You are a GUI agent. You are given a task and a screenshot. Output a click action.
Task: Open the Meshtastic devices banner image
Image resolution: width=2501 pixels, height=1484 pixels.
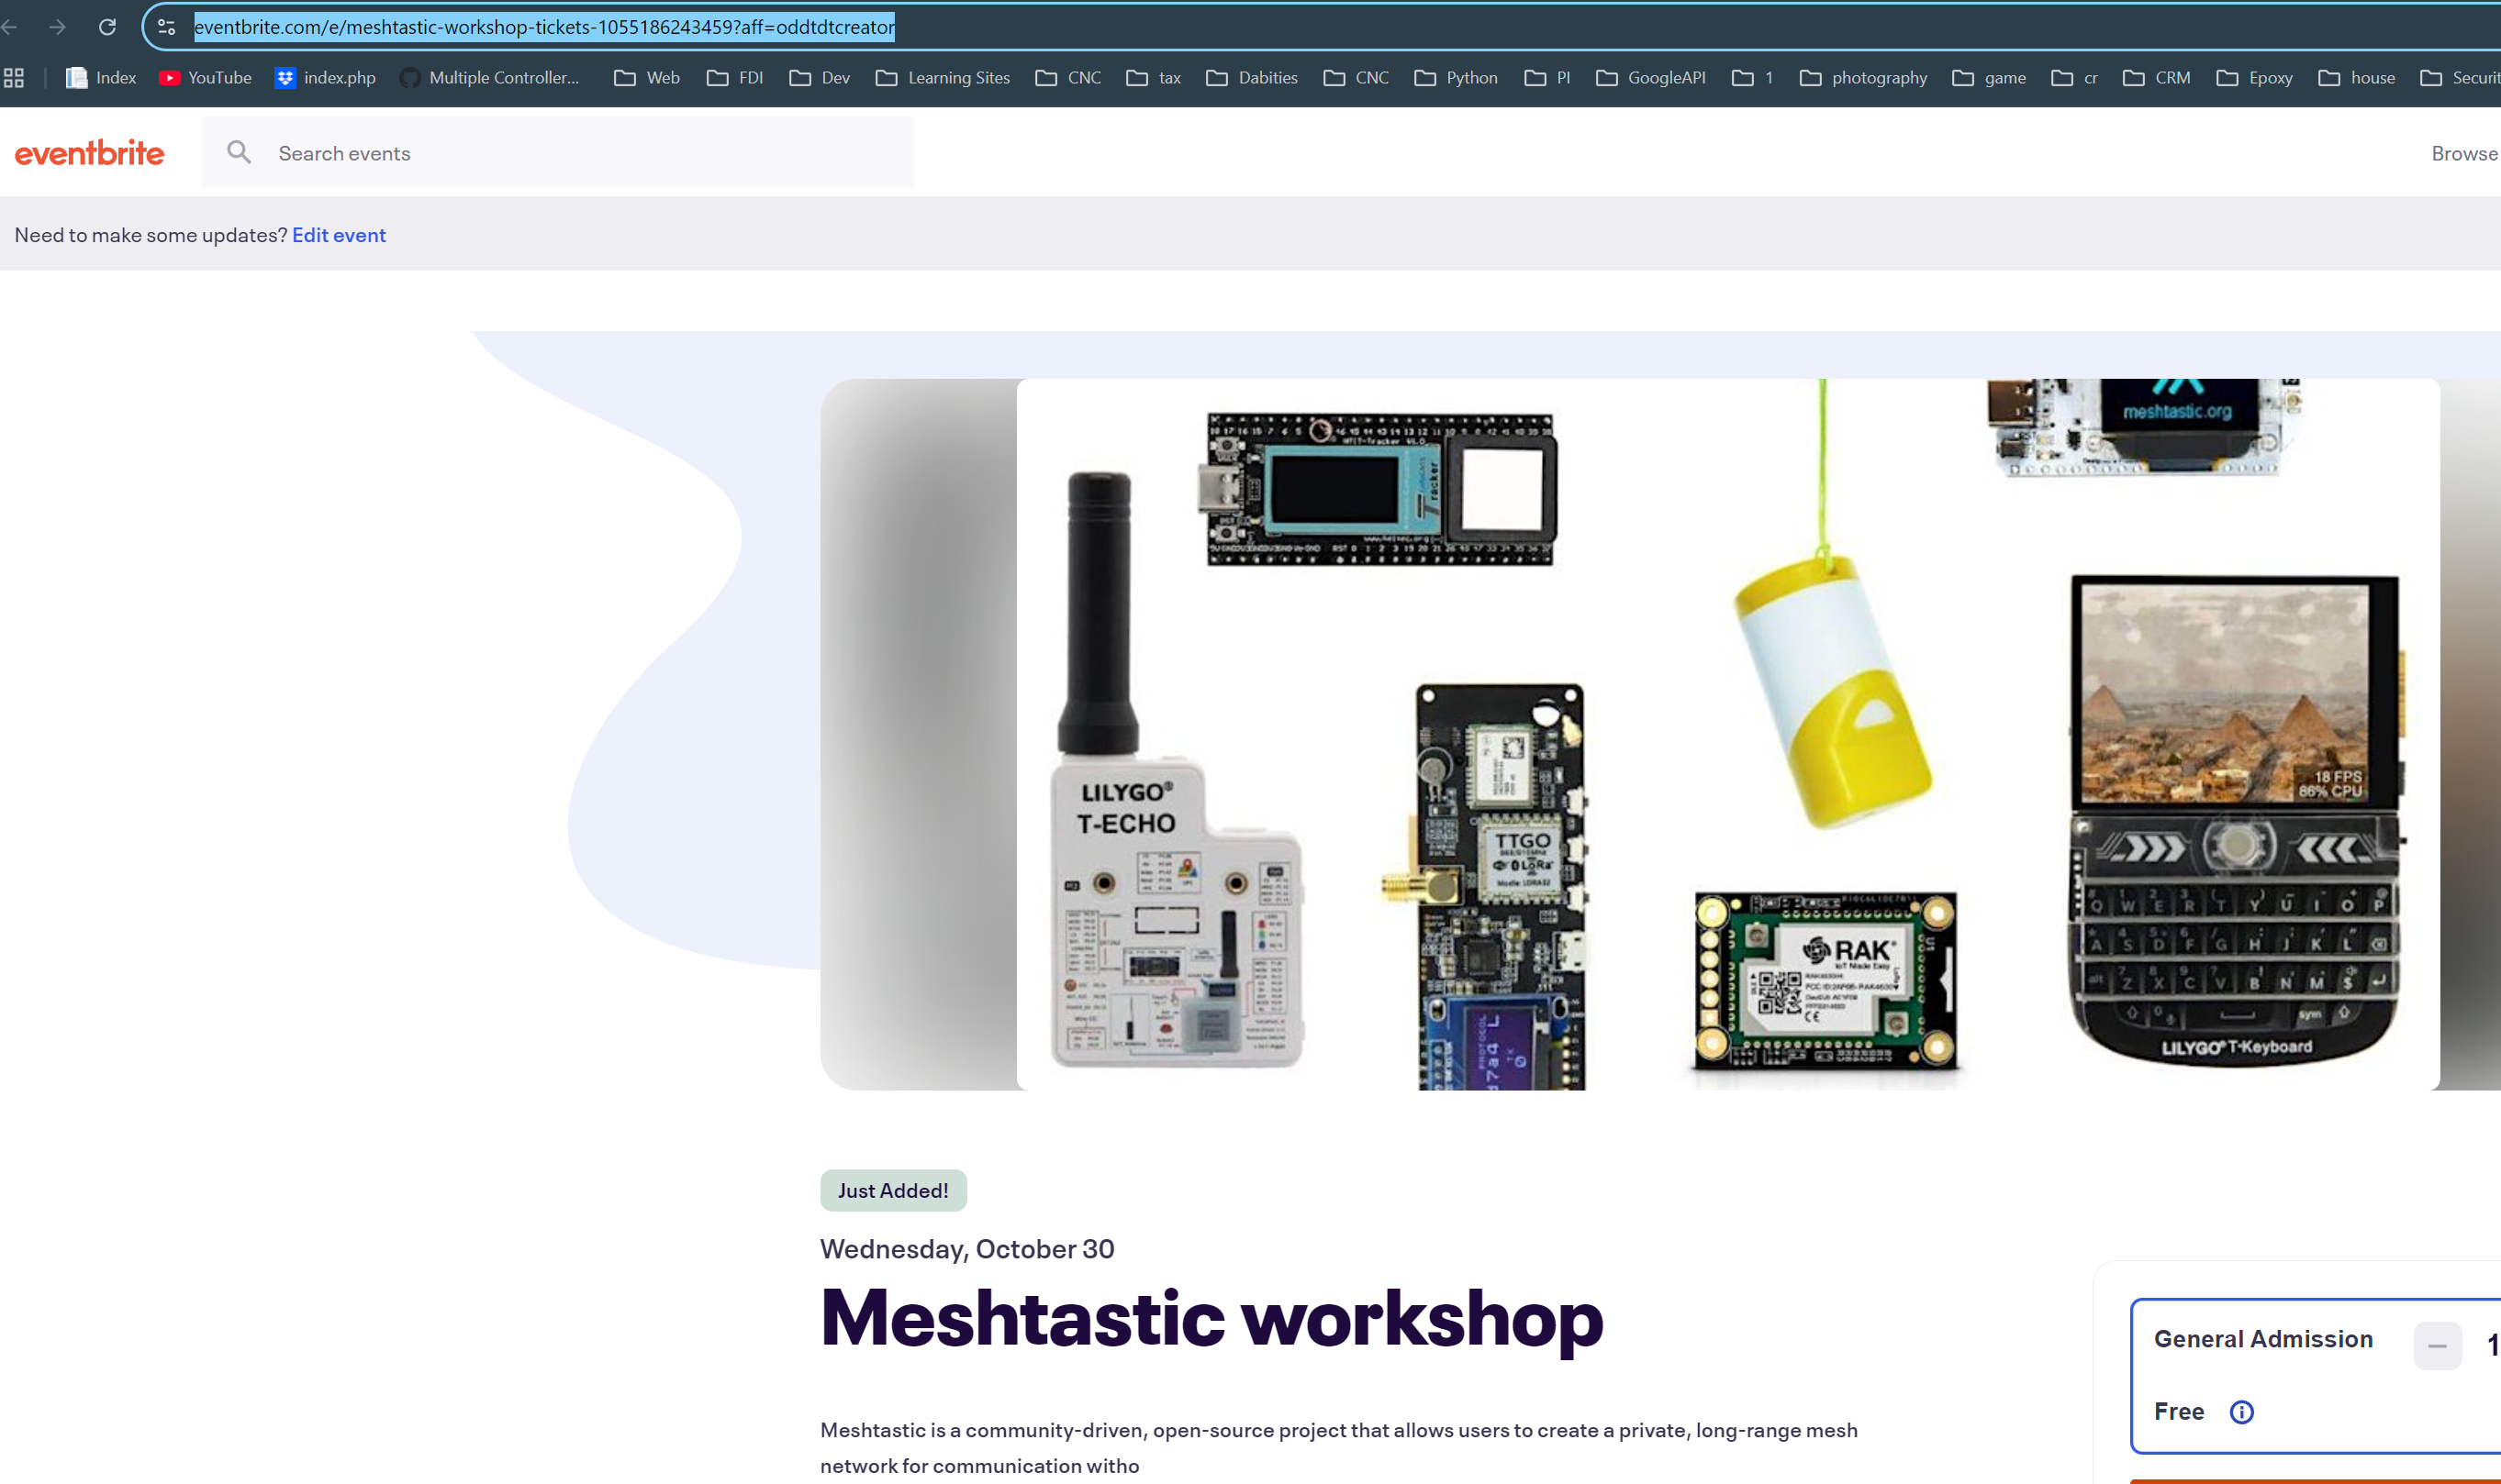[1727, 733]
